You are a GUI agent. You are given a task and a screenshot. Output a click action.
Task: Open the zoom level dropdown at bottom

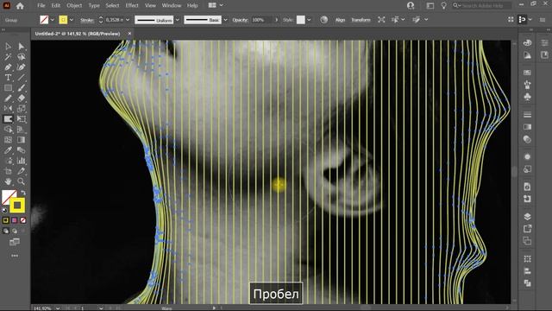coord(58,308)
